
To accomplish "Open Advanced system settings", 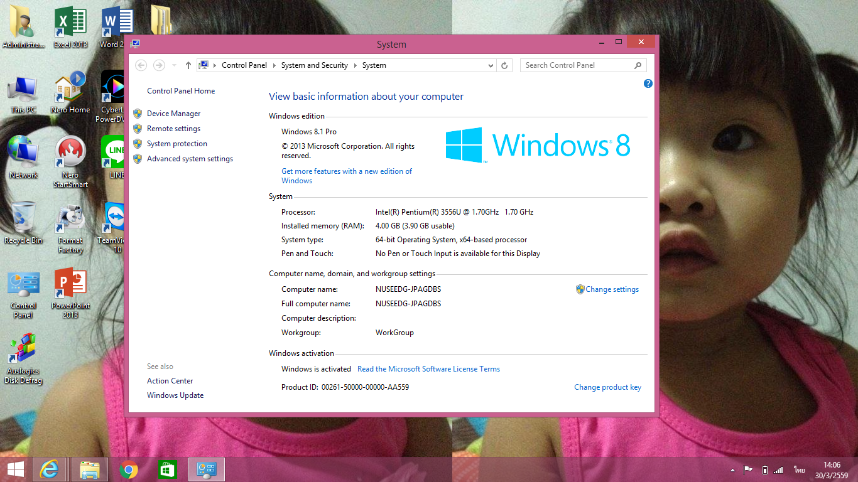I will tap(190, 159).
